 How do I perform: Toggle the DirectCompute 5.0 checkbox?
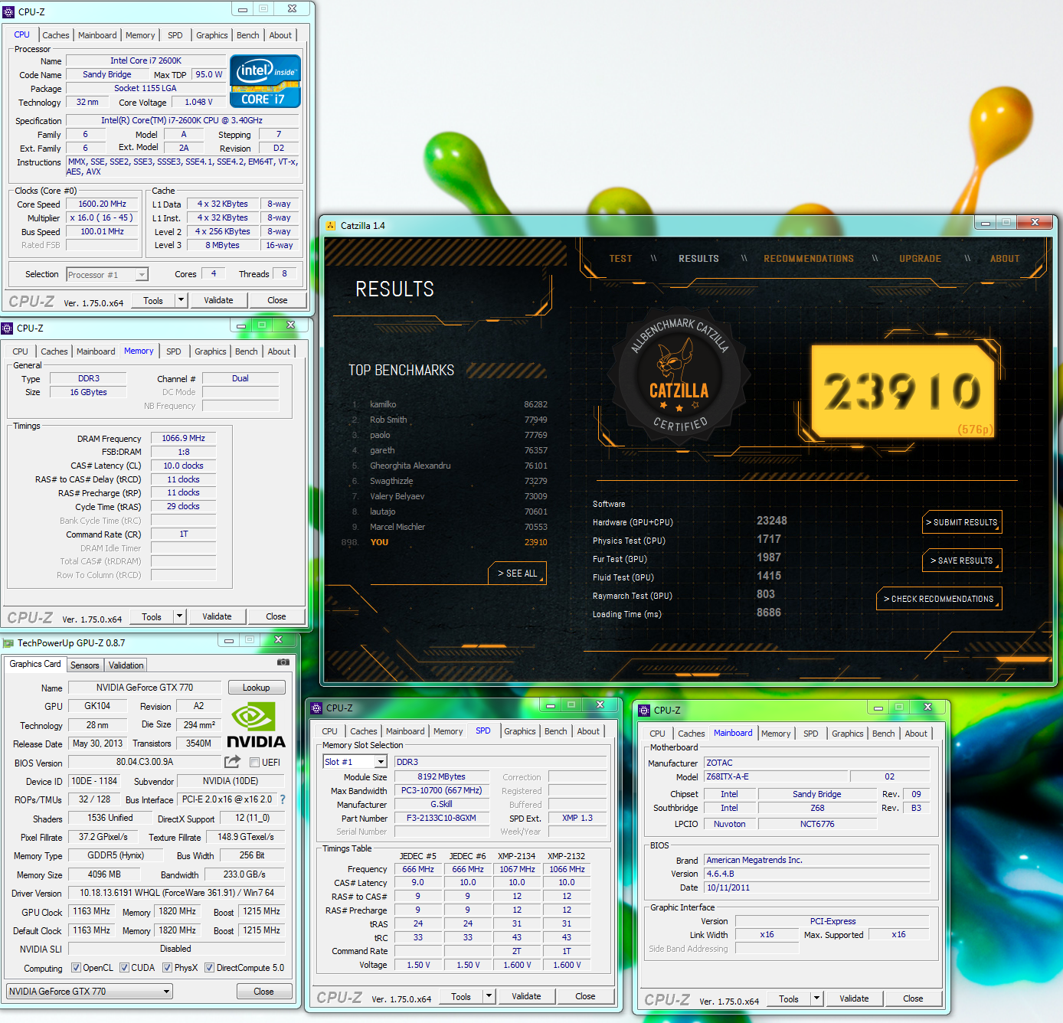[209, 968]
